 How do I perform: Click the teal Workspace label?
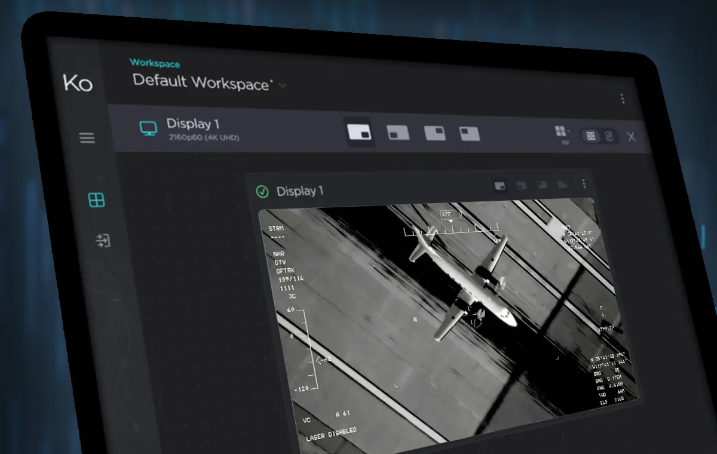point(155,63)
